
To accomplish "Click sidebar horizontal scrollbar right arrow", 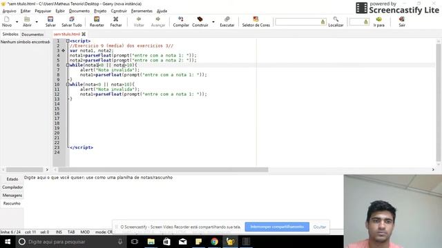I will click(47, 170).
